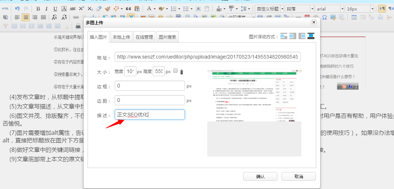Viewport: 394px width, 189px height.
Task: Click the print icon in toolbar
Action: click(x=78, y=26)
